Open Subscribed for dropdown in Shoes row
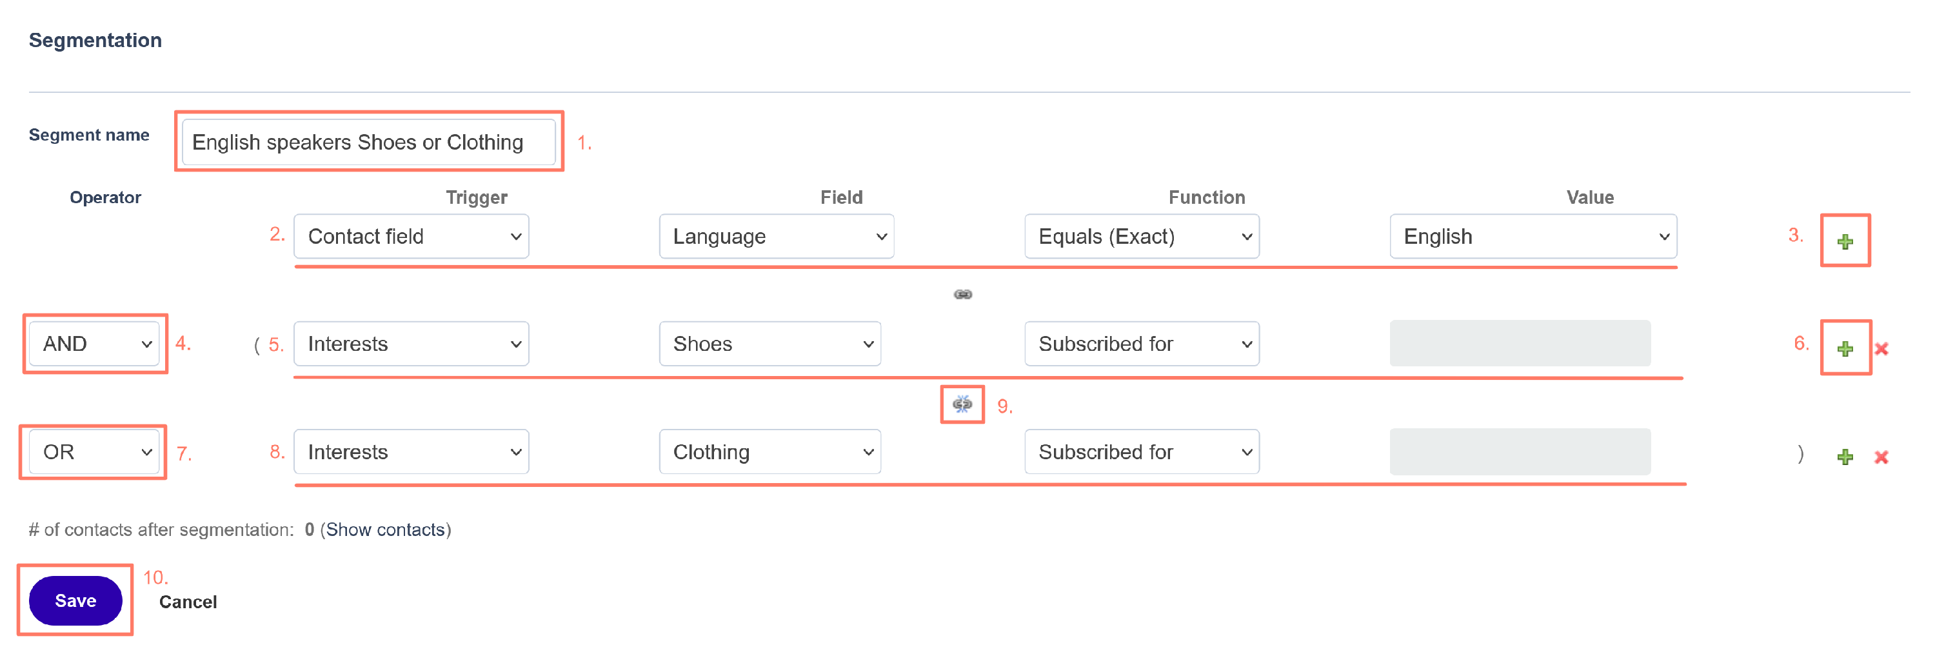 click(1141, 344)
